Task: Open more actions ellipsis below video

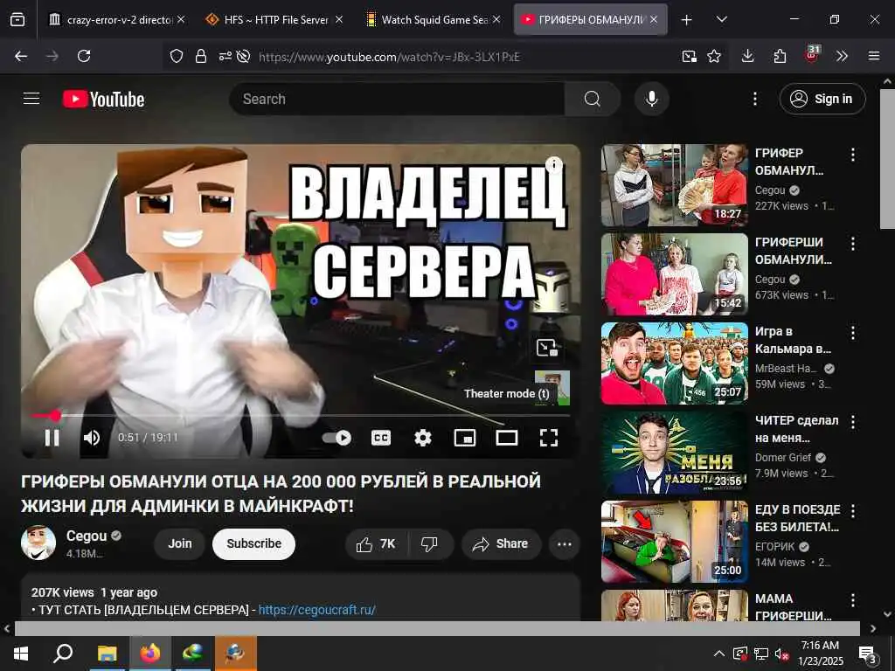Action: (x=564, y=543)
